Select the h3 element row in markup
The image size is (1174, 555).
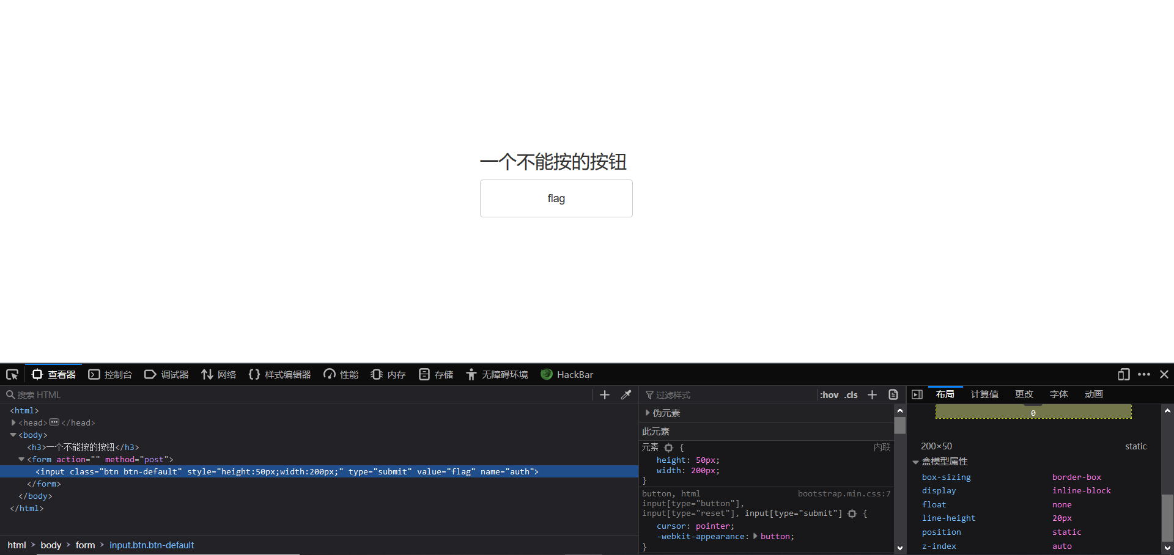[319, 447]
